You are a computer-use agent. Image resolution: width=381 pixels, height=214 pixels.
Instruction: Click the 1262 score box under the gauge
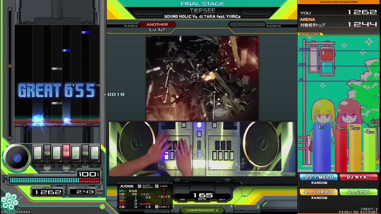coord(48,192)
